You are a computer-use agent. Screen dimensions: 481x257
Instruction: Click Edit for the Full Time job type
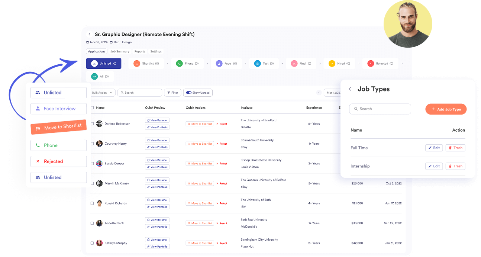tap(434, 148)
